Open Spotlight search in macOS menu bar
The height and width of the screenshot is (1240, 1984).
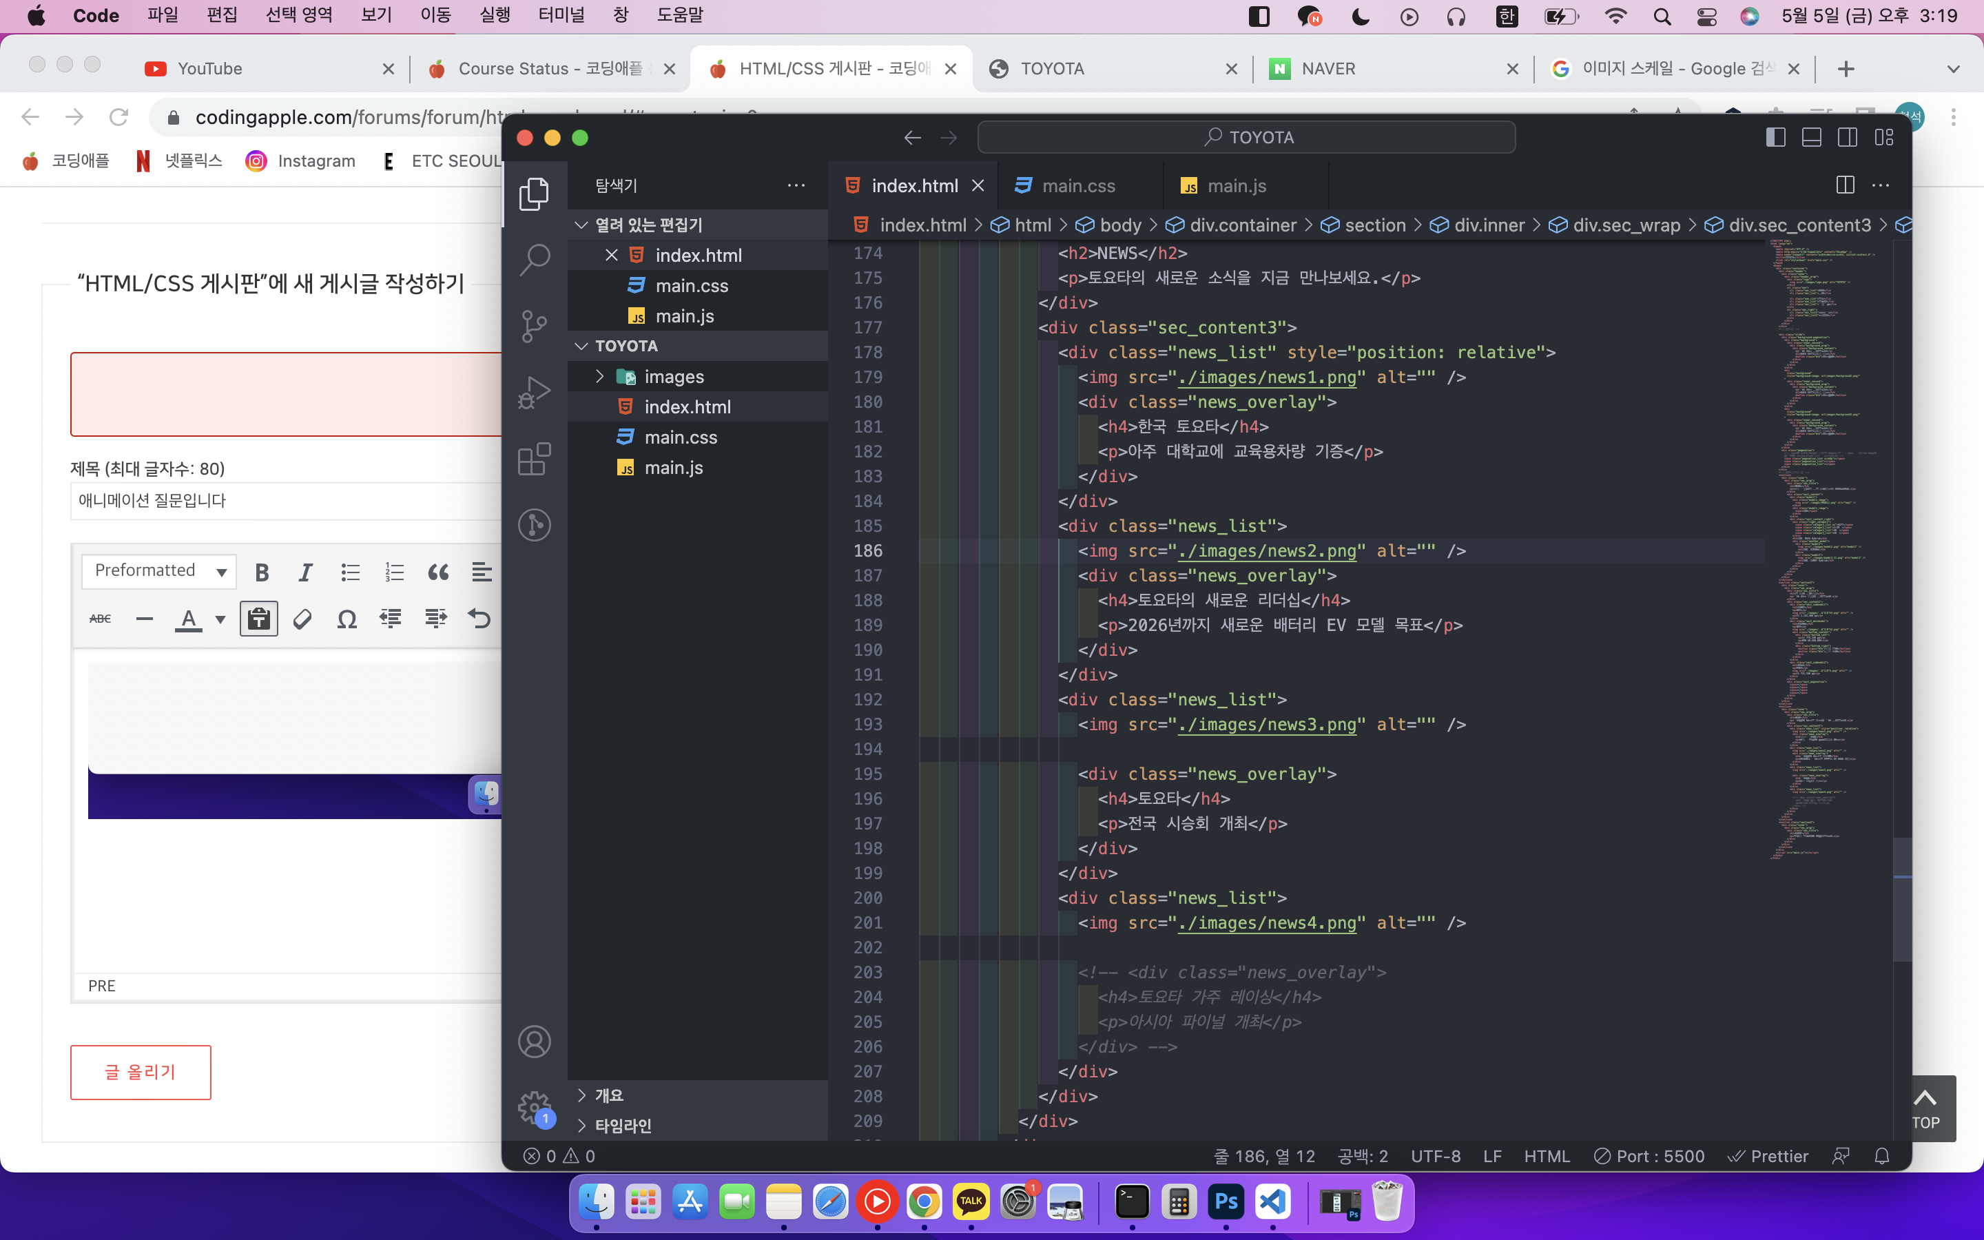pyautogui.click(x=1662, y=16)
